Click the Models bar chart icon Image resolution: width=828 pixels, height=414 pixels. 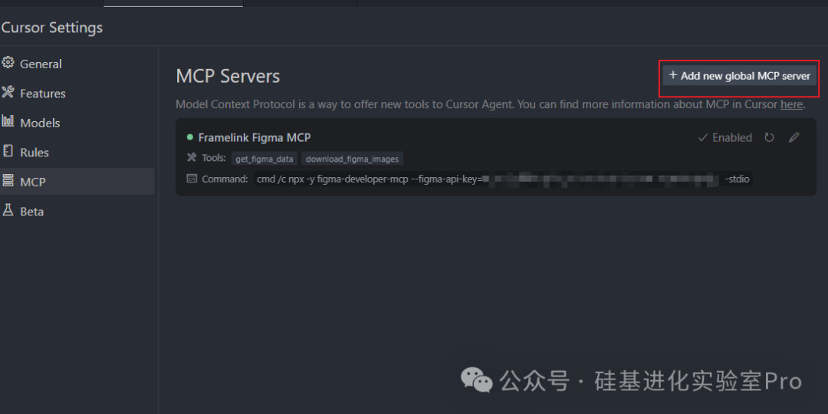(x=8, y=121)
